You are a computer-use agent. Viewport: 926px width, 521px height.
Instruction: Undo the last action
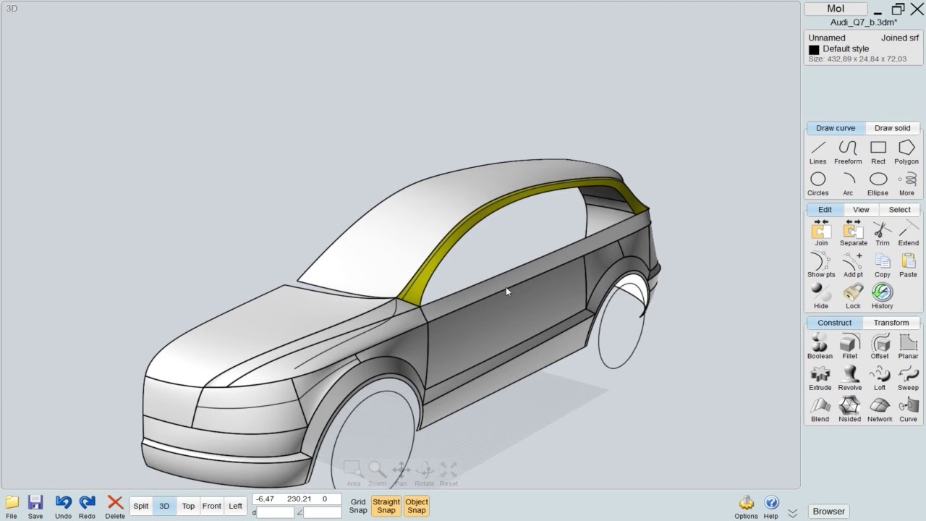click(63, 504)
